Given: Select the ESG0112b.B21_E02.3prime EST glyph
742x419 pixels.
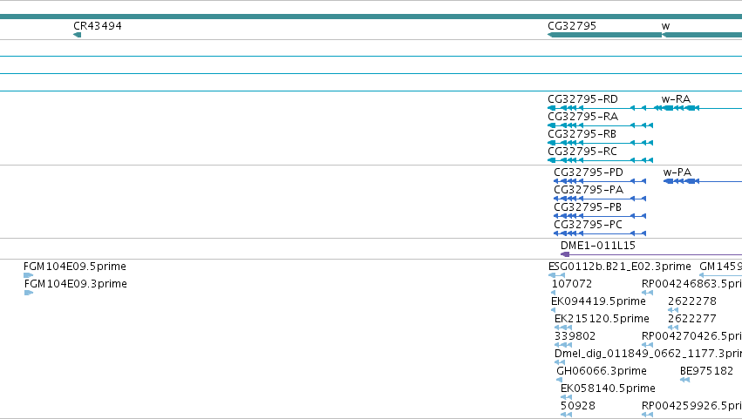Looking at the screenshot, I should (556, 275).
